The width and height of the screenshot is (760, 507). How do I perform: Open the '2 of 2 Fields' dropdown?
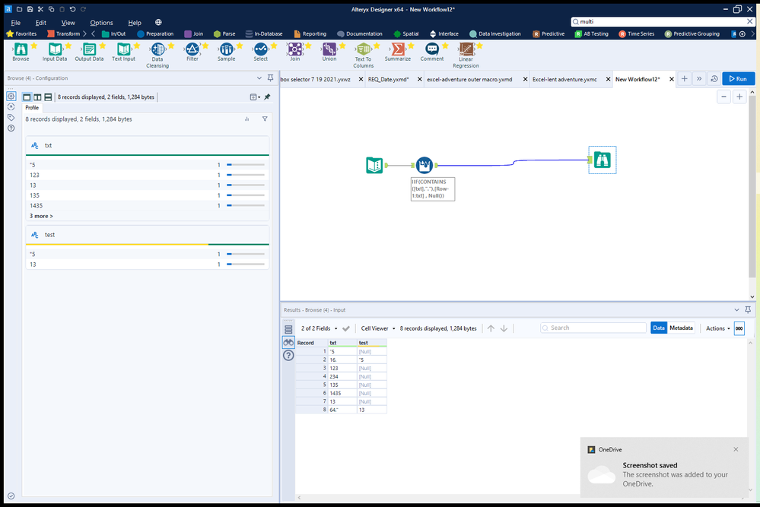point(319,328)
